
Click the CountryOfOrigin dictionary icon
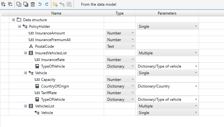coord(37,86)
